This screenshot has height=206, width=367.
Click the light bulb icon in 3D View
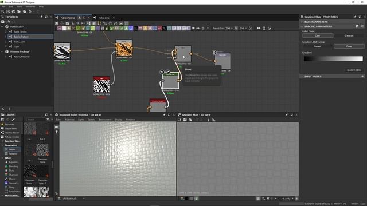(57, 132)
